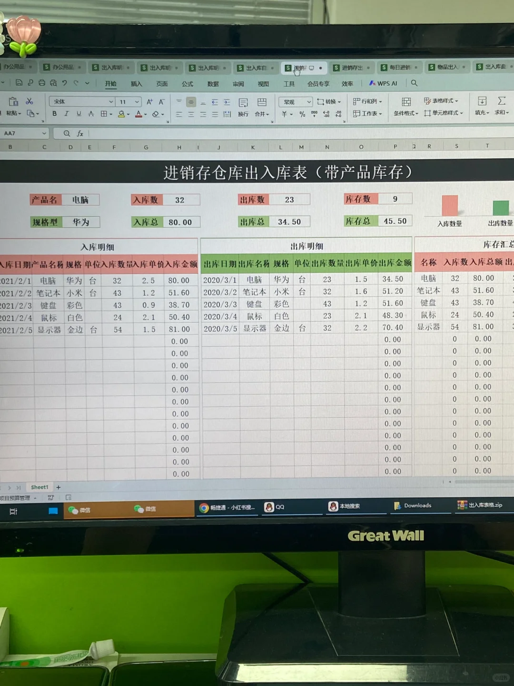
Task: Click the Percent style icon
Action: (302, 114)
